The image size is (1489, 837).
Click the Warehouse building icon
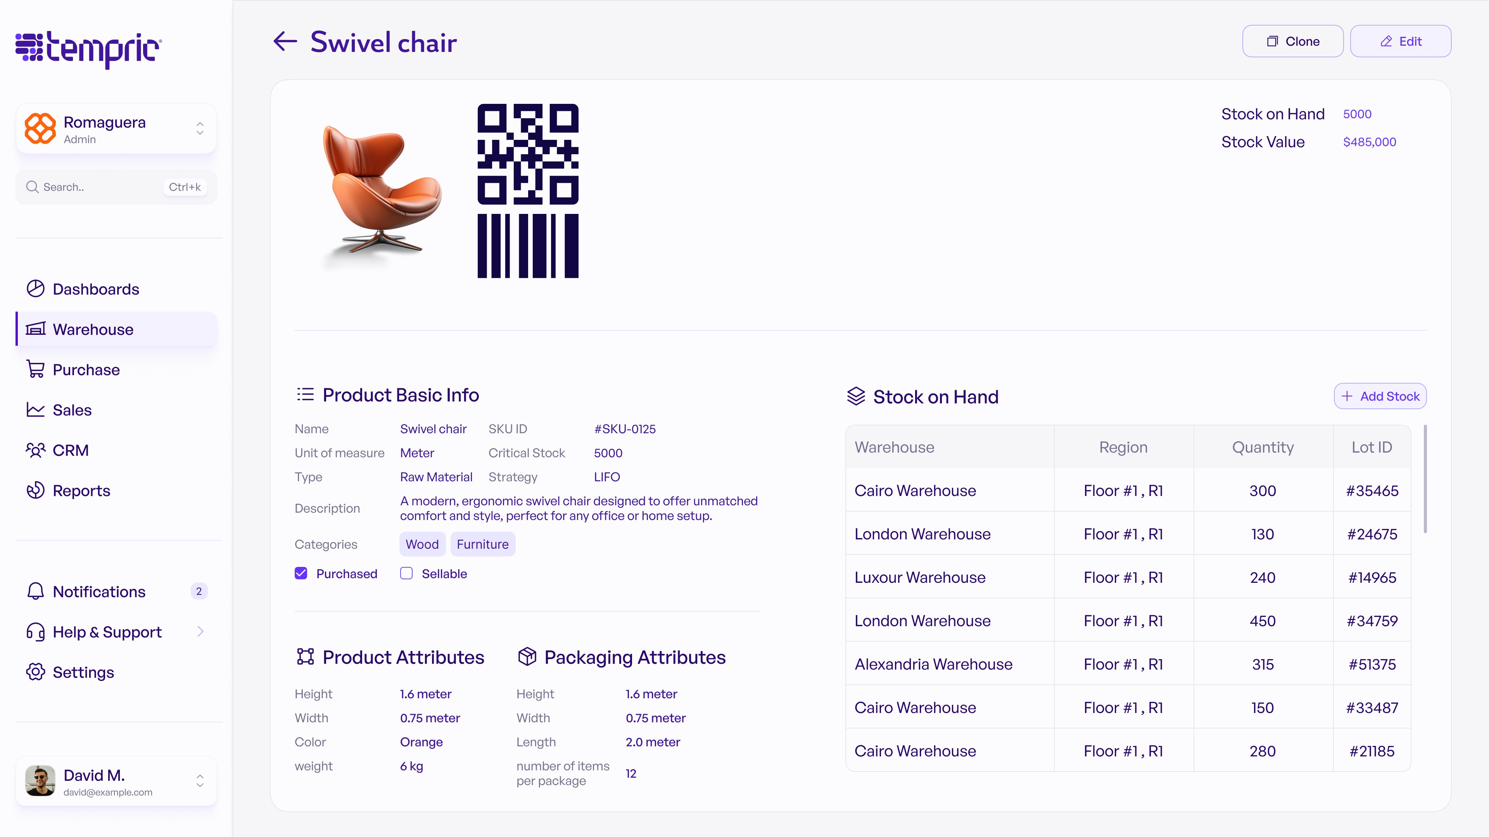pyautogui.click(x=35, y=329)
